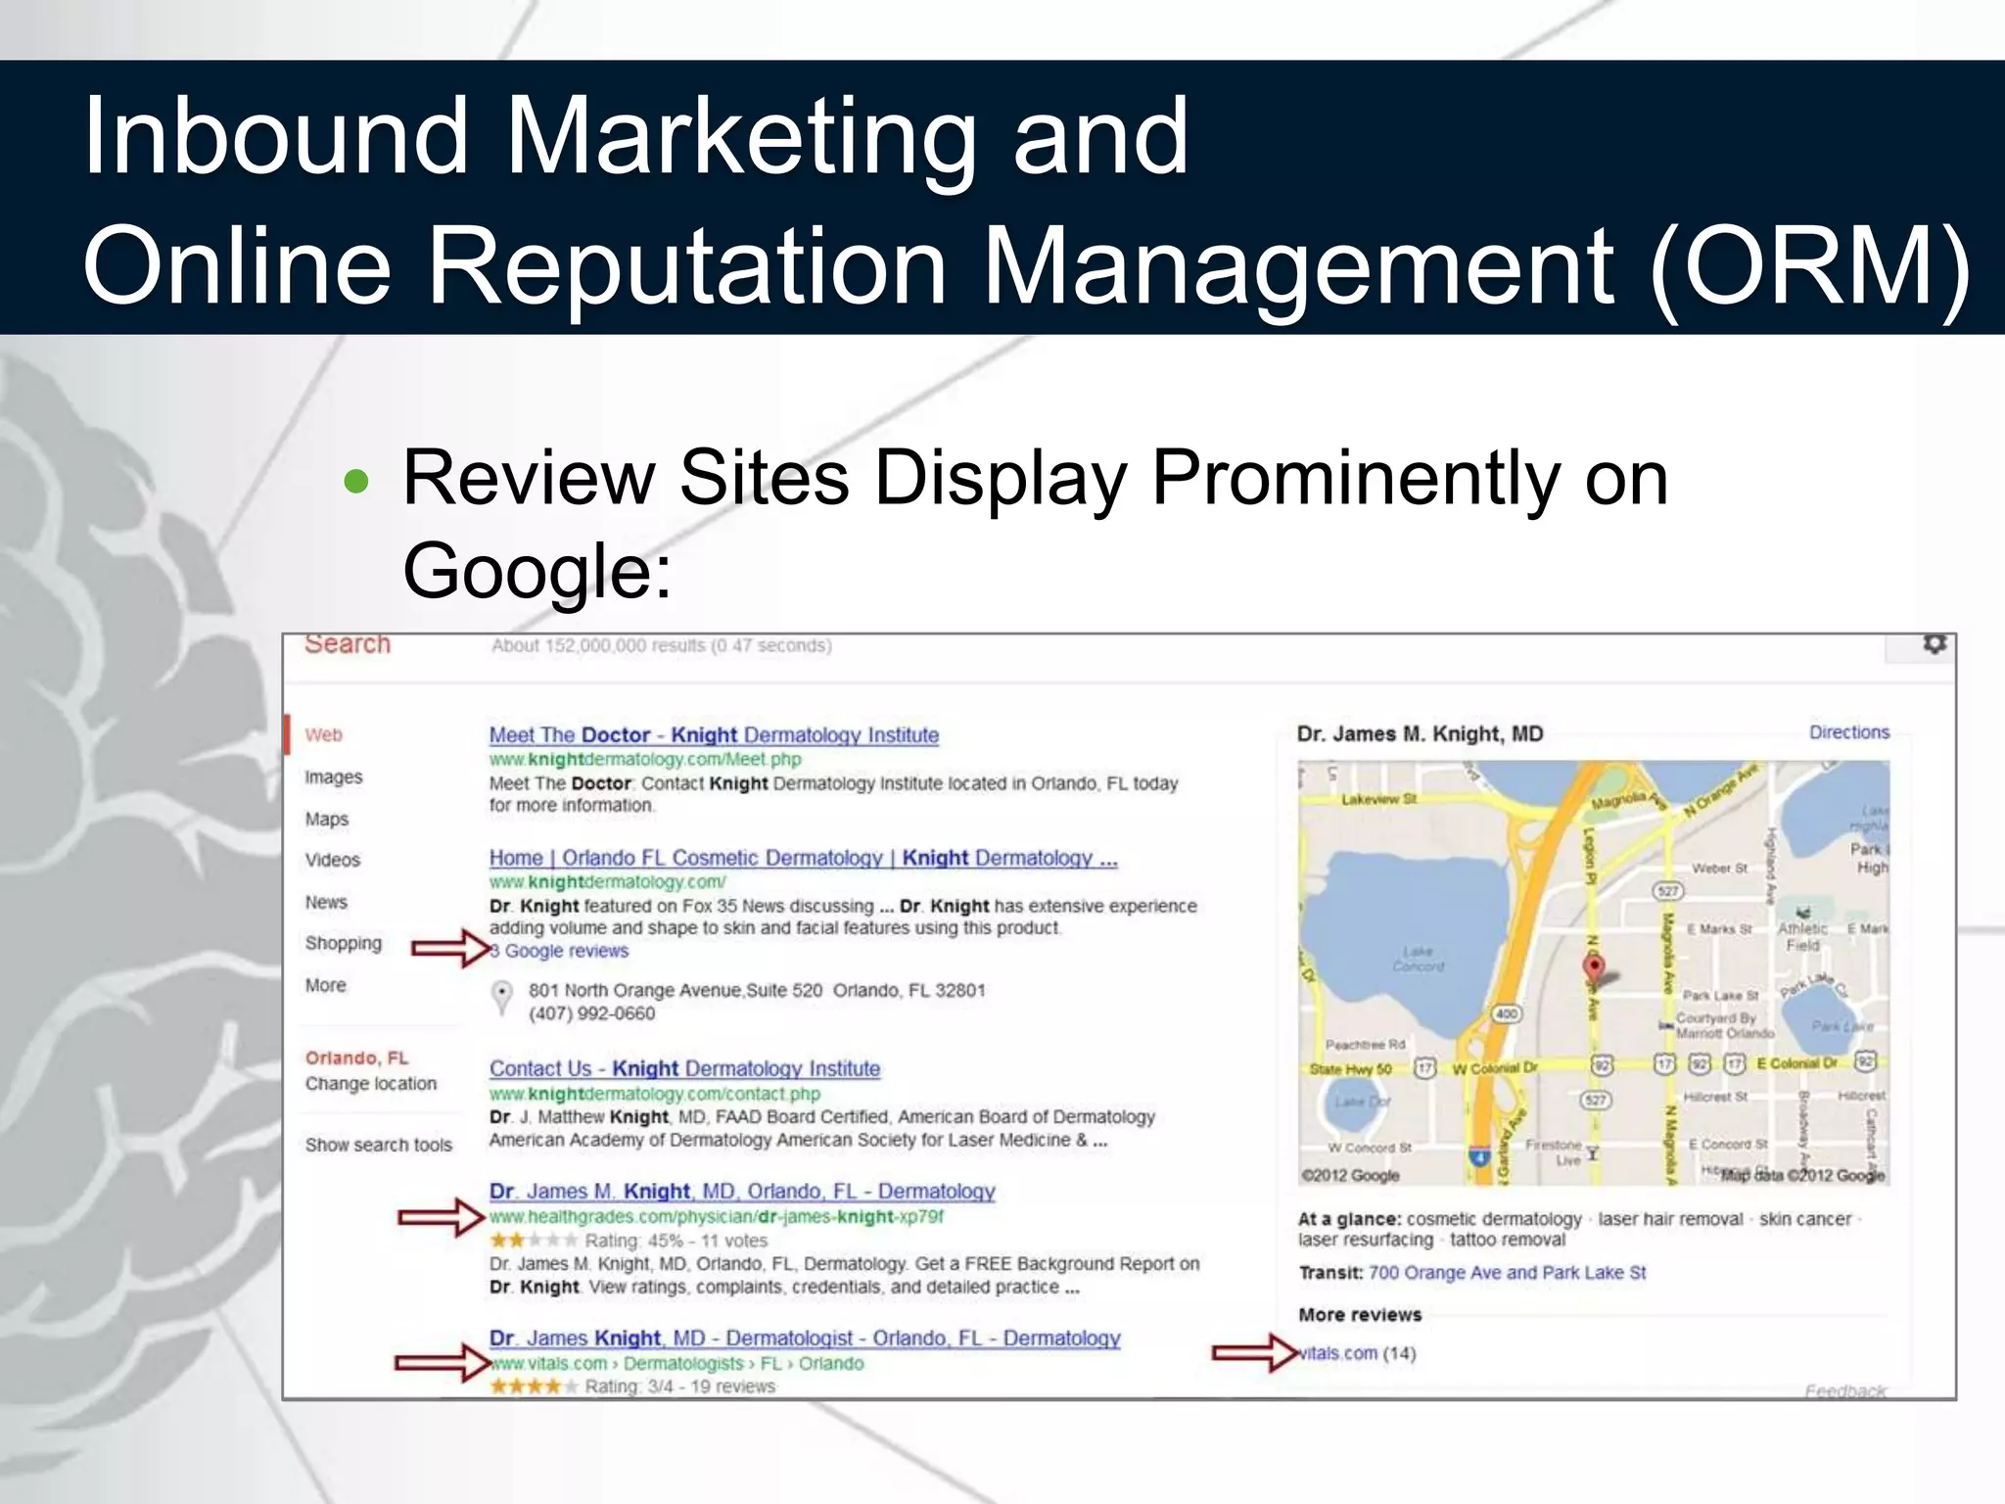Select the Images search category
The image size is (2005, 1504).
pyautogui.click(x=333, y=776)
